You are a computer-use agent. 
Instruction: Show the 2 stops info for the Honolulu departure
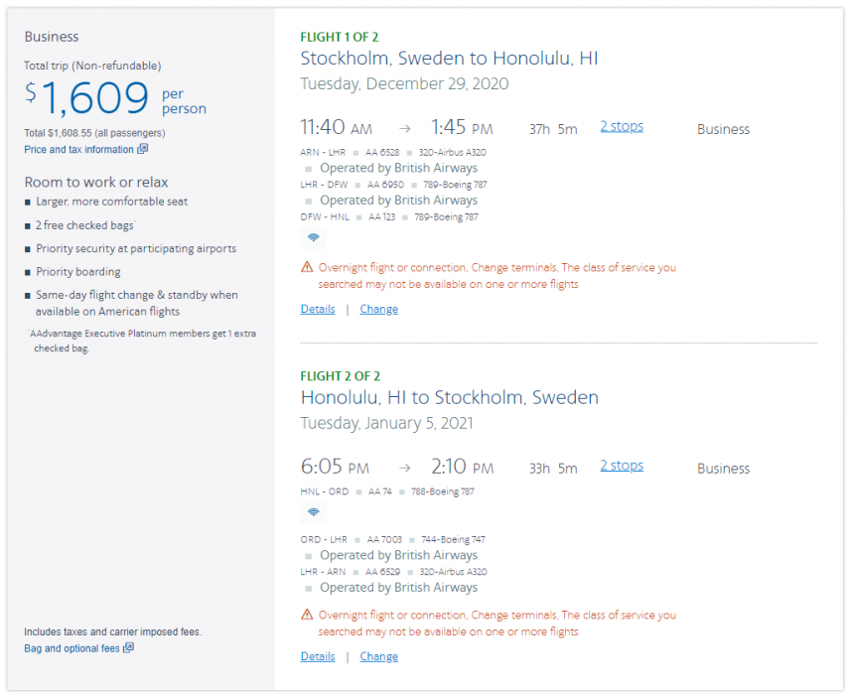click(x=621, y=466)
